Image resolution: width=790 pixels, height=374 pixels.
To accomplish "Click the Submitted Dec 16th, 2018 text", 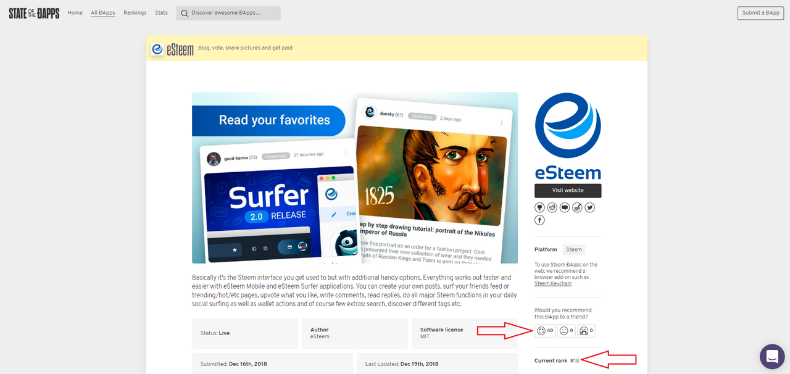I will point(233,364).
